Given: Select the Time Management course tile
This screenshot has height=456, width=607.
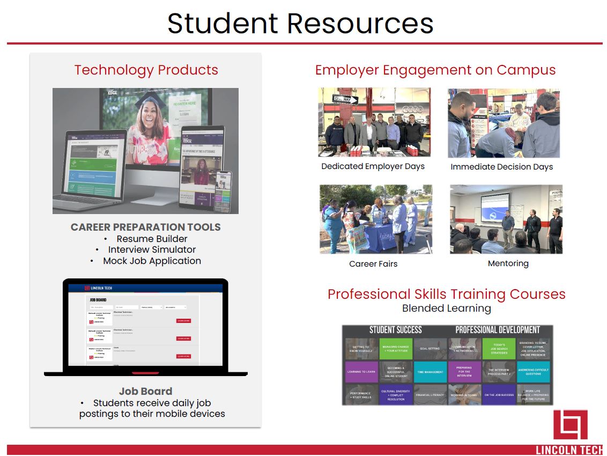Looking at the screenshot, I should (x=430, y=372).
